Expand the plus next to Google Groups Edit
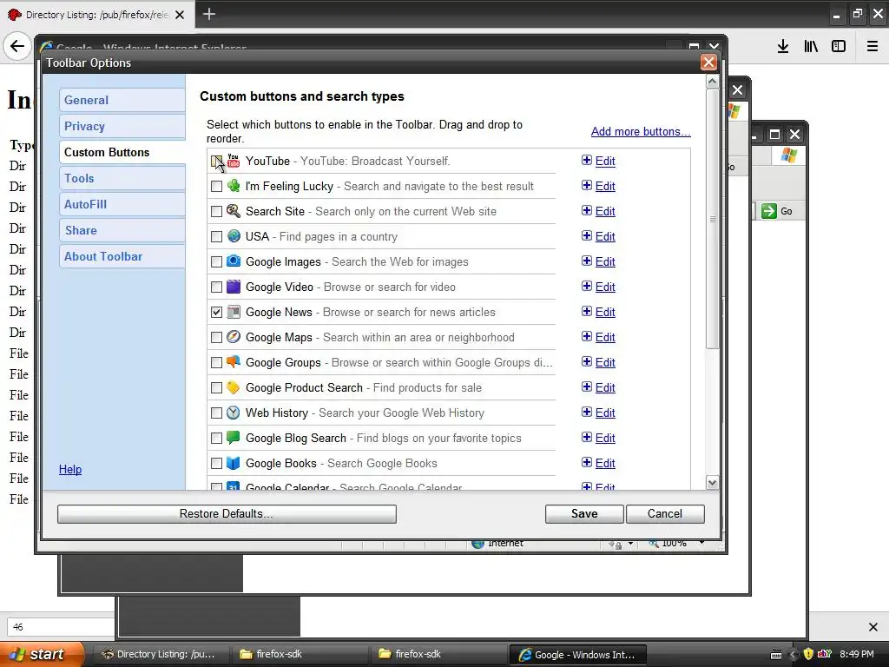 click(587, 361)
